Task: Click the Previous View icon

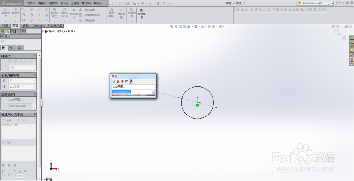Action: pos(181,26)
